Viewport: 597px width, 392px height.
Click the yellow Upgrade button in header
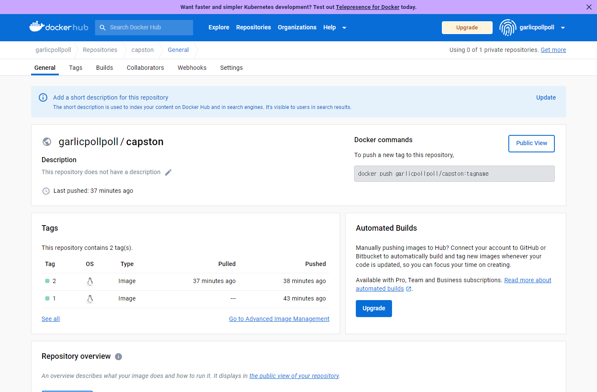tap(467, 28)
